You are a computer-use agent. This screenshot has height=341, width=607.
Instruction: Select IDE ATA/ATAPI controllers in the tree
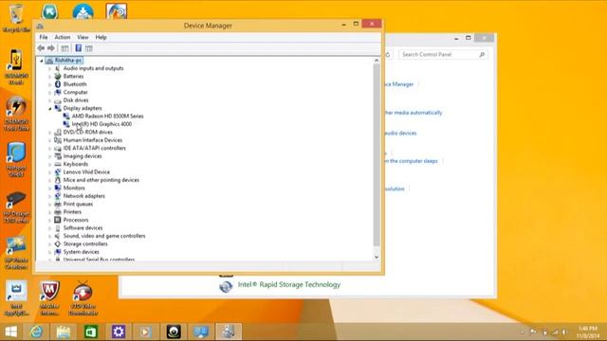pyautogui.click(x=95, y=148)
